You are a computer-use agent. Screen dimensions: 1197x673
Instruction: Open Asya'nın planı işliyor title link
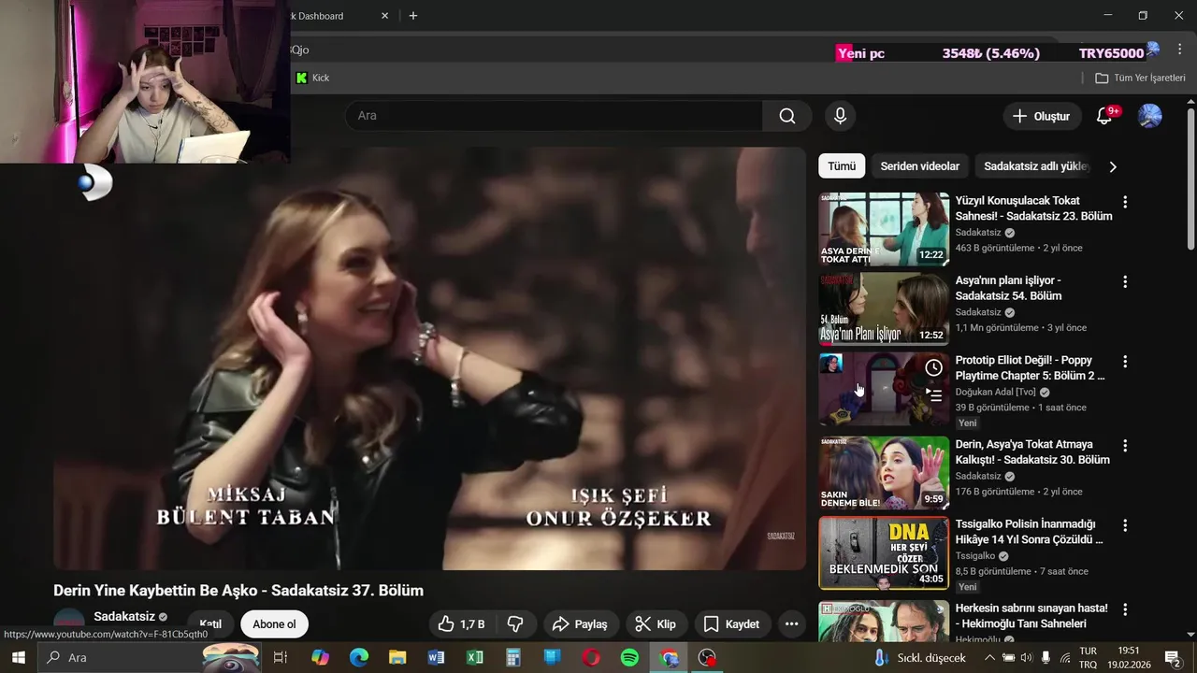point(1008,288)
